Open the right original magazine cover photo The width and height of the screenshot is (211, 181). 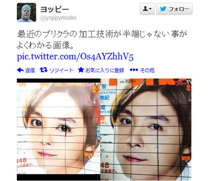[146, 129]
